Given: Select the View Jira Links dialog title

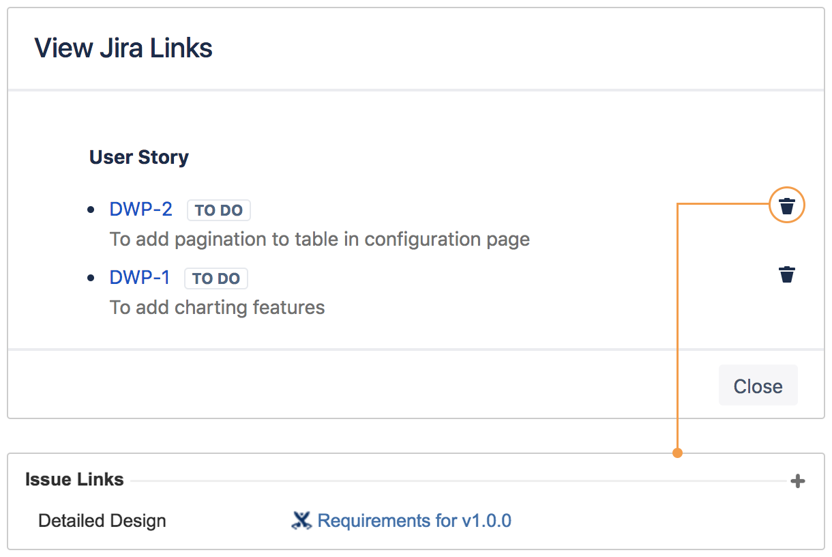Looking at the screenshot, I should 123,47.
